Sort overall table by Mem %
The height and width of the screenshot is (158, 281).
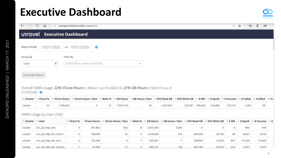(x=106, y=99)
